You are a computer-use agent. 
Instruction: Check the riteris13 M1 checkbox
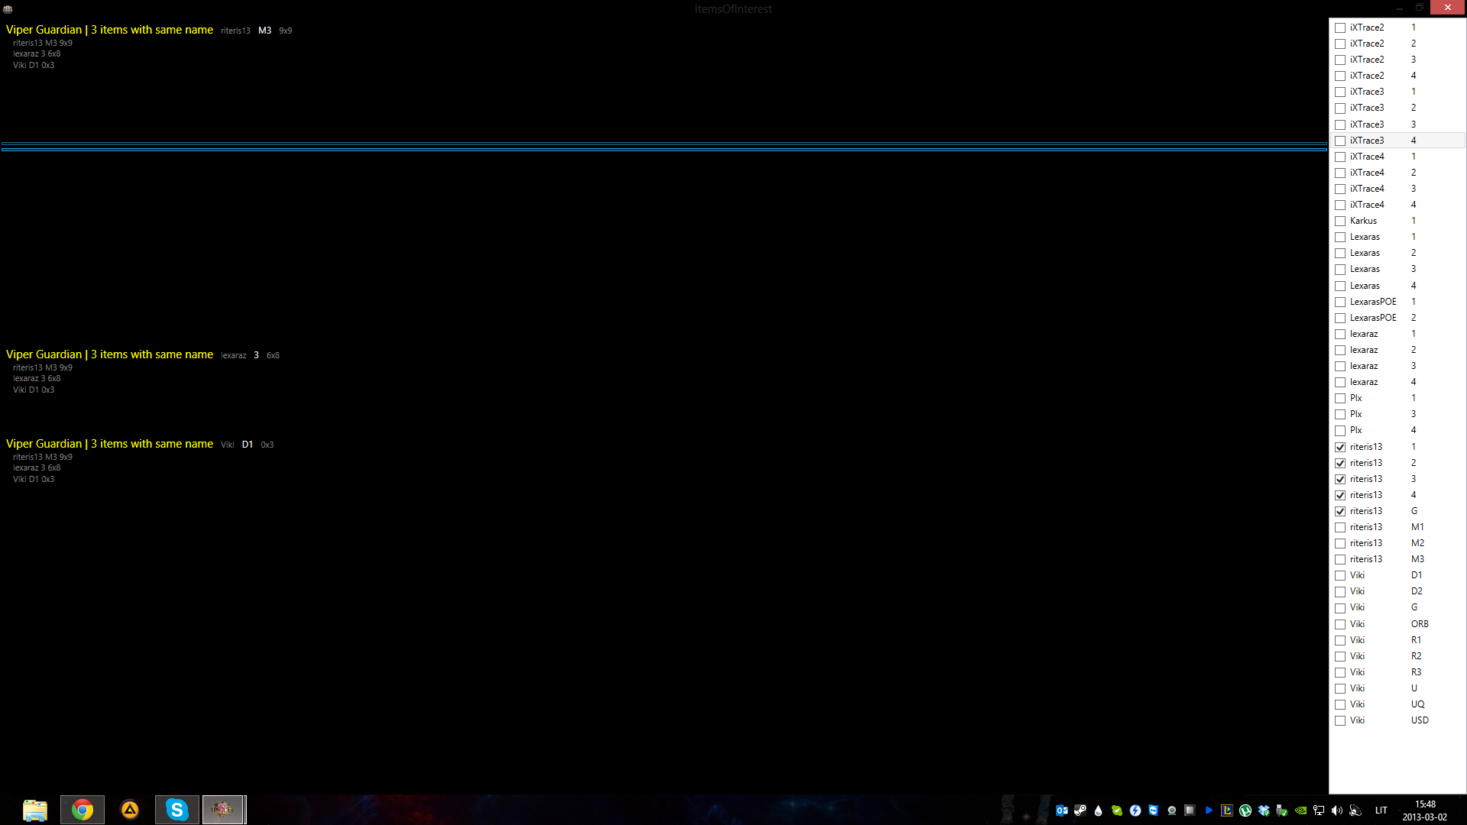(1340, 527)
